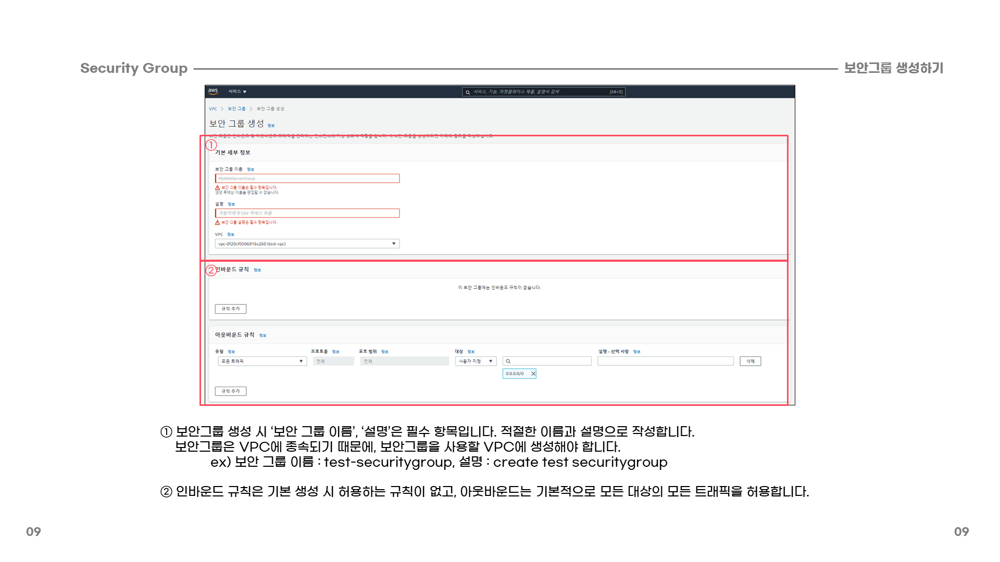Open 정보 link next to 아웃바운드 규칙
The width and height of the screenshot is (1000, 562).
[262, 336]
